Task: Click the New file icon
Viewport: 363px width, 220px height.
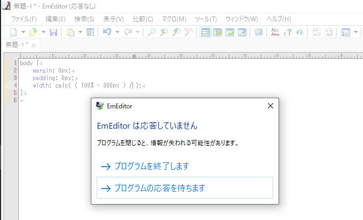Action: (x=13, y=32)
